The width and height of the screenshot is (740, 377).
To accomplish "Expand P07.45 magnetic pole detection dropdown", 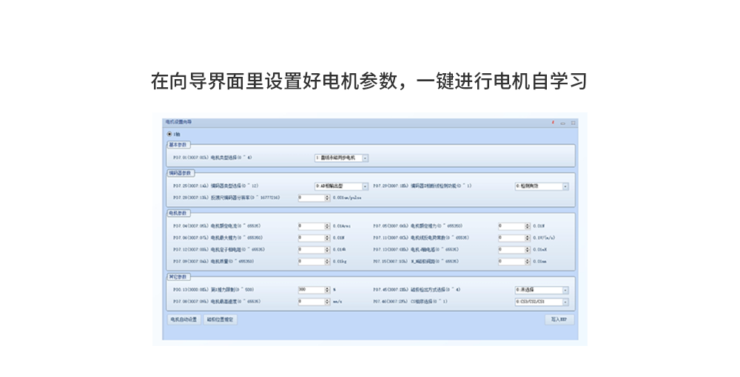I will [x=565, y=290].
